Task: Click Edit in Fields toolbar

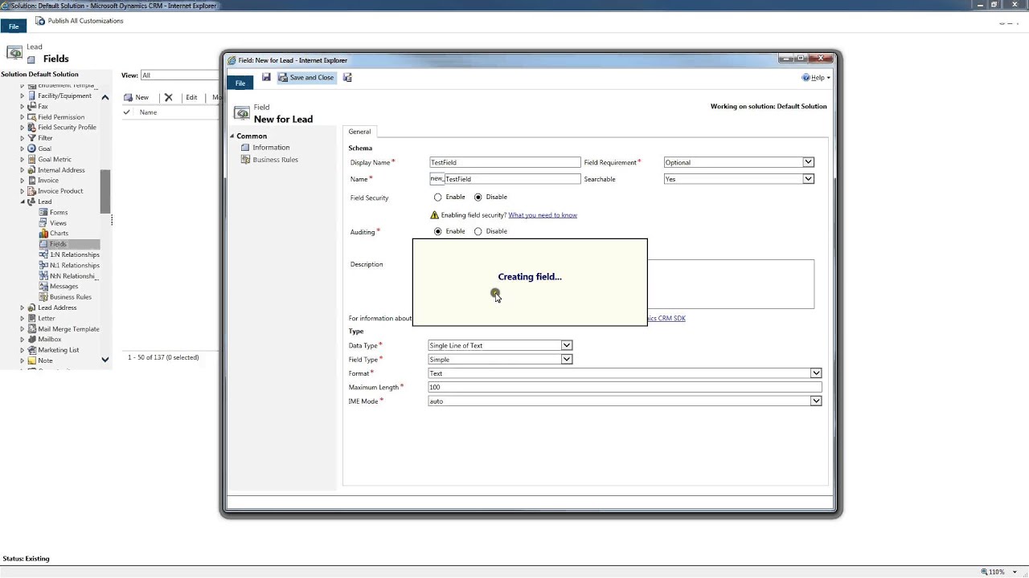Action: 191,97
